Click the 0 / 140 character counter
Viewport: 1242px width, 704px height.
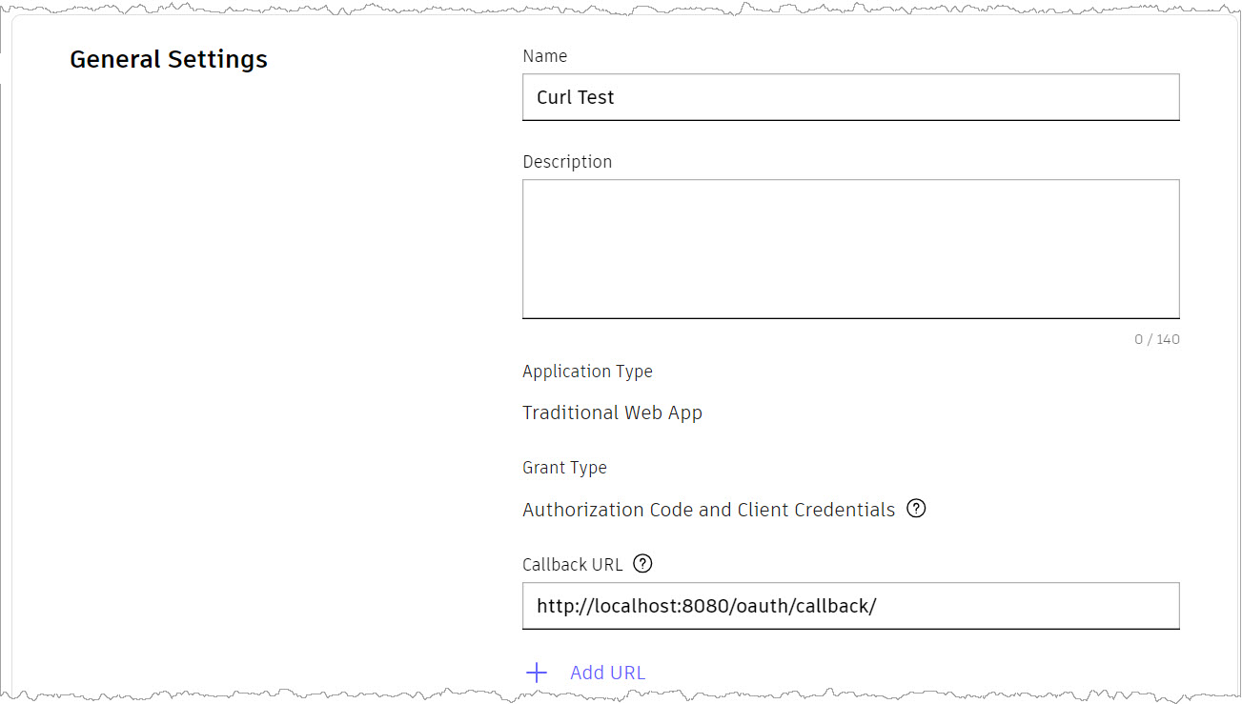(1156, 339)
